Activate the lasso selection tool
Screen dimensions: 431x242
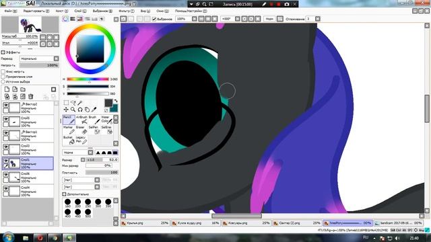[x=73, y=103]
